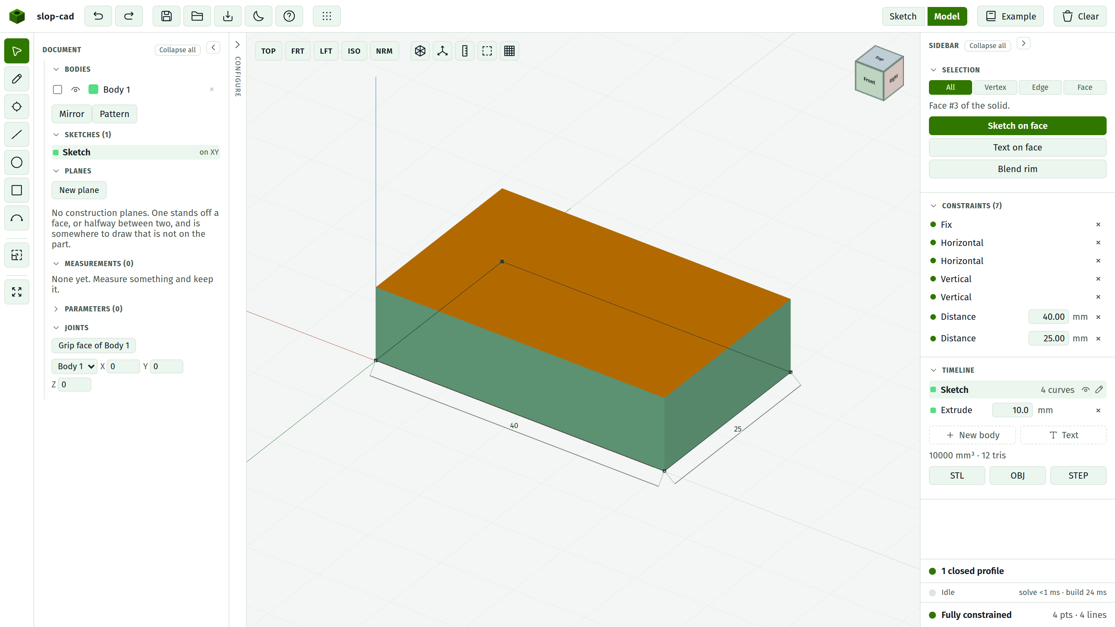Switch to ISO isometric view

[x=354, y=51]
